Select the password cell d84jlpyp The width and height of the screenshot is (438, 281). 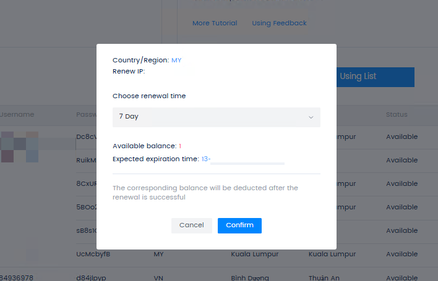(x=92, y=278)
